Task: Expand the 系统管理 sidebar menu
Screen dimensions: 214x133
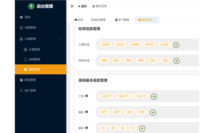Action: tap(40, 28)
